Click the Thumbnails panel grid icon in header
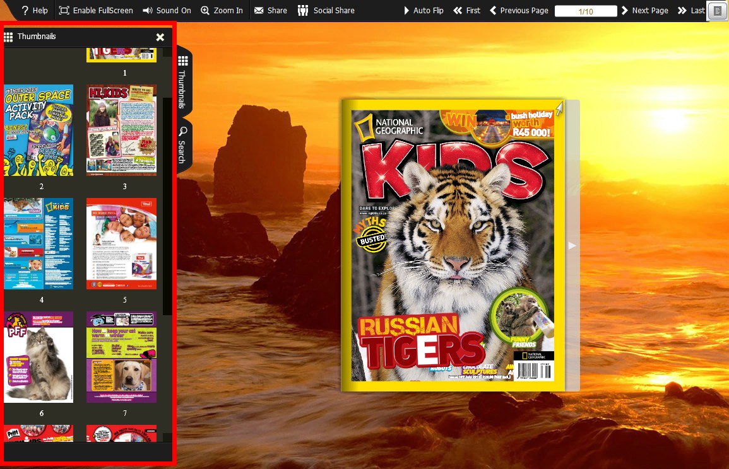 (8, 37)
